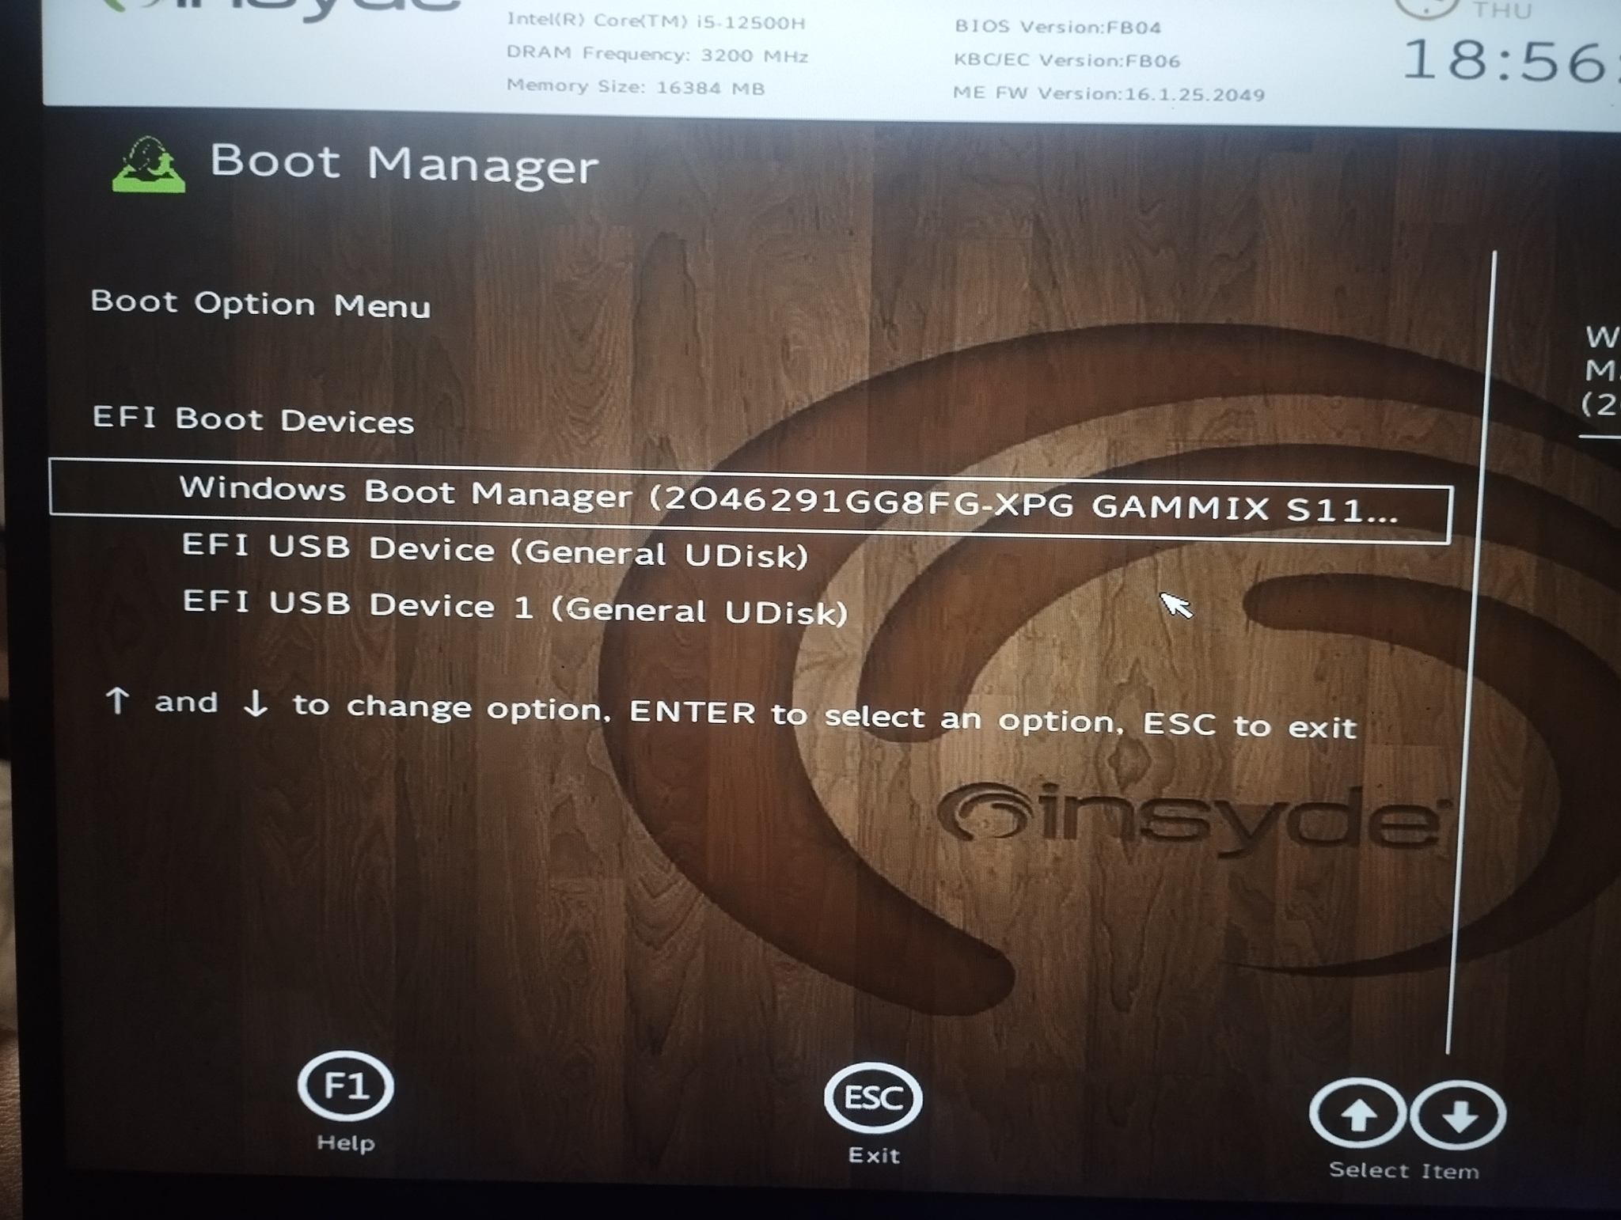Click the F1 Help icon
The width and height of the screenshot is (1621, 1220).
tap(346, 1085)
